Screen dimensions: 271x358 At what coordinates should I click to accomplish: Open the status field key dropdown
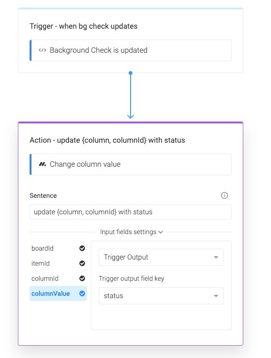click(x=161, y=296)
